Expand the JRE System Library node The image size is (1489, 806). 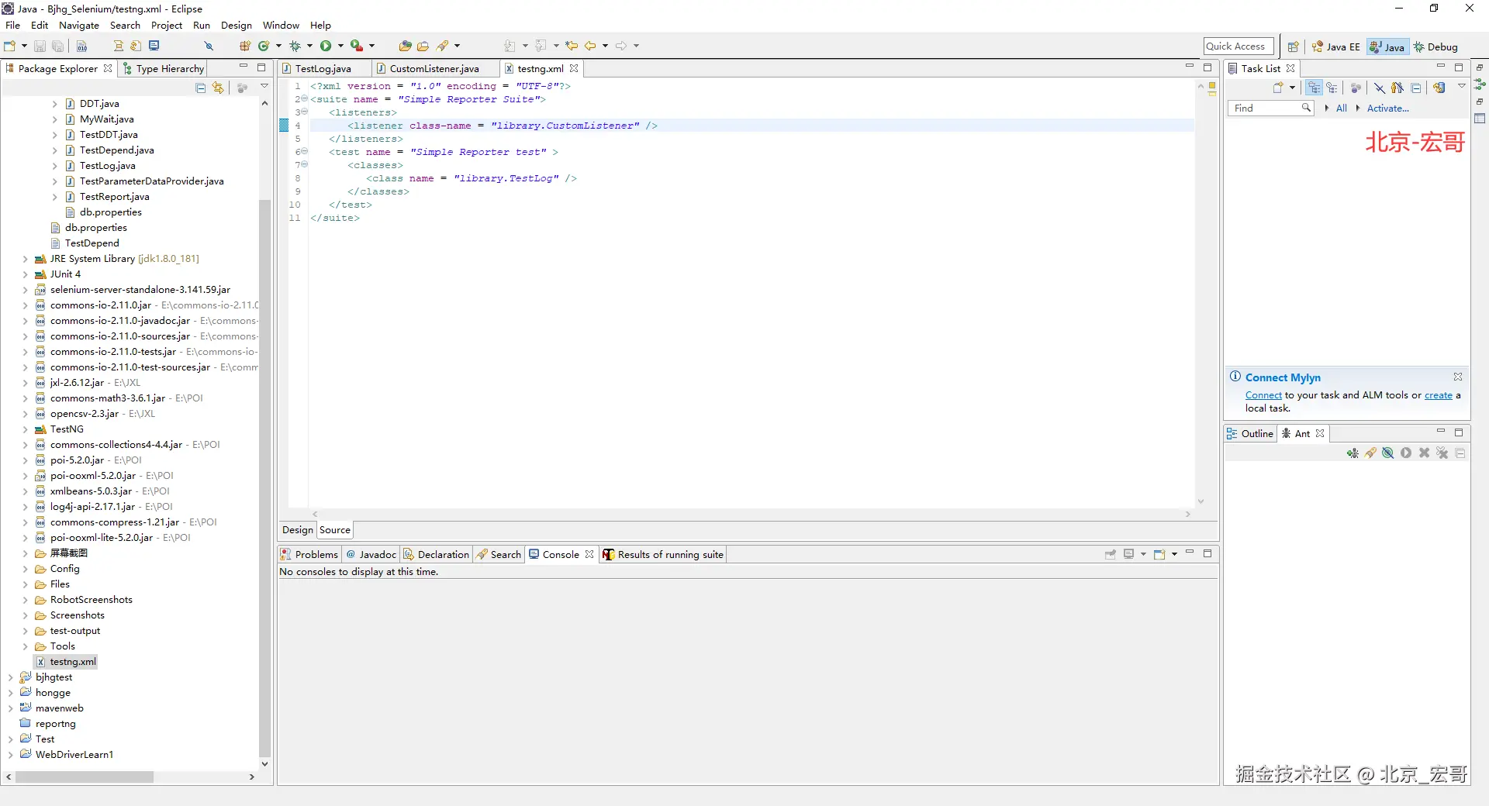click(x=25, y=259)
